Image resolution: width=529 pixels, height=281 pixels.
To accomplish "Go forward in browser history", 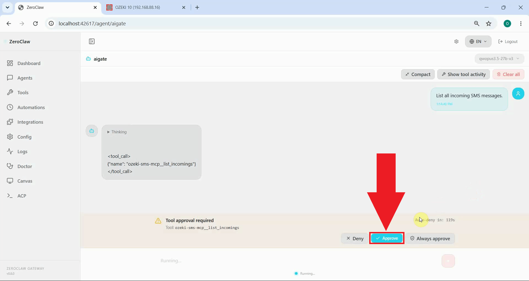I will pyautogui.click(x=22, y=24).
